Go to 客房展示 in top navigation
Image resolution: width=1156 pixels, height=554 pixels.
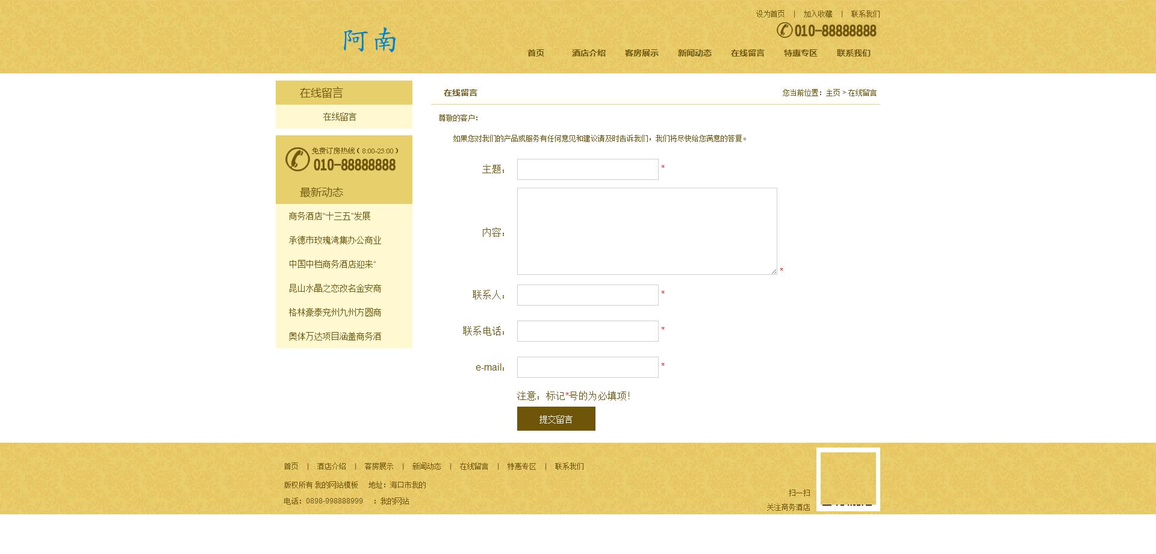[x=641, y=53]
